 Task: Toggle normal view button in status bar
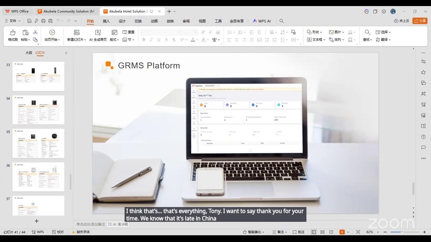[314, 232]
